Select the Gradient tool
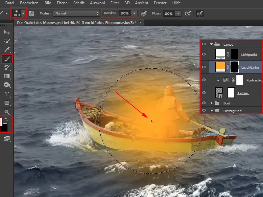This screenshot has width=263, height=197. 7,76
